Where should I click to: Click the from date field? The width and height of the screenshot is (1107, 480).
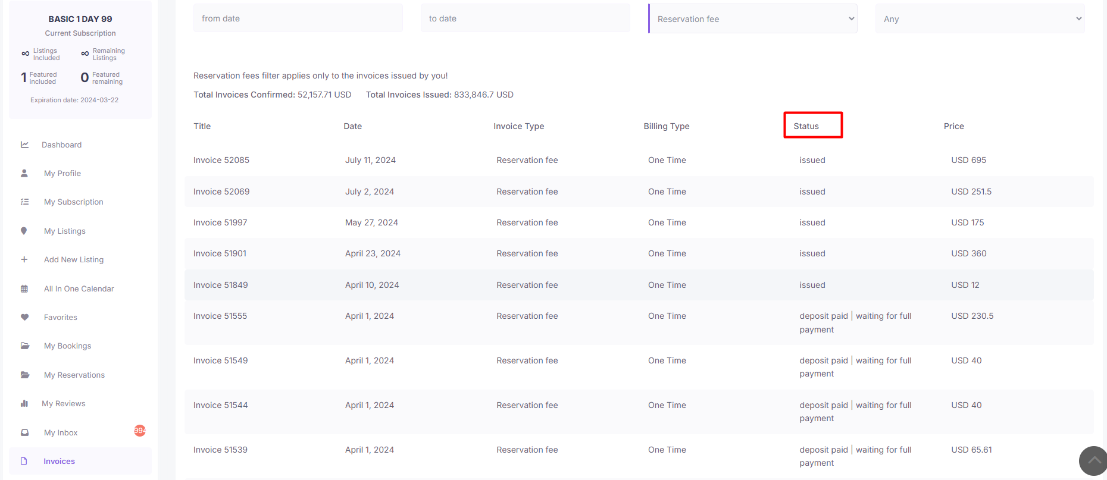pyautogui.click(x=298, y=18)
